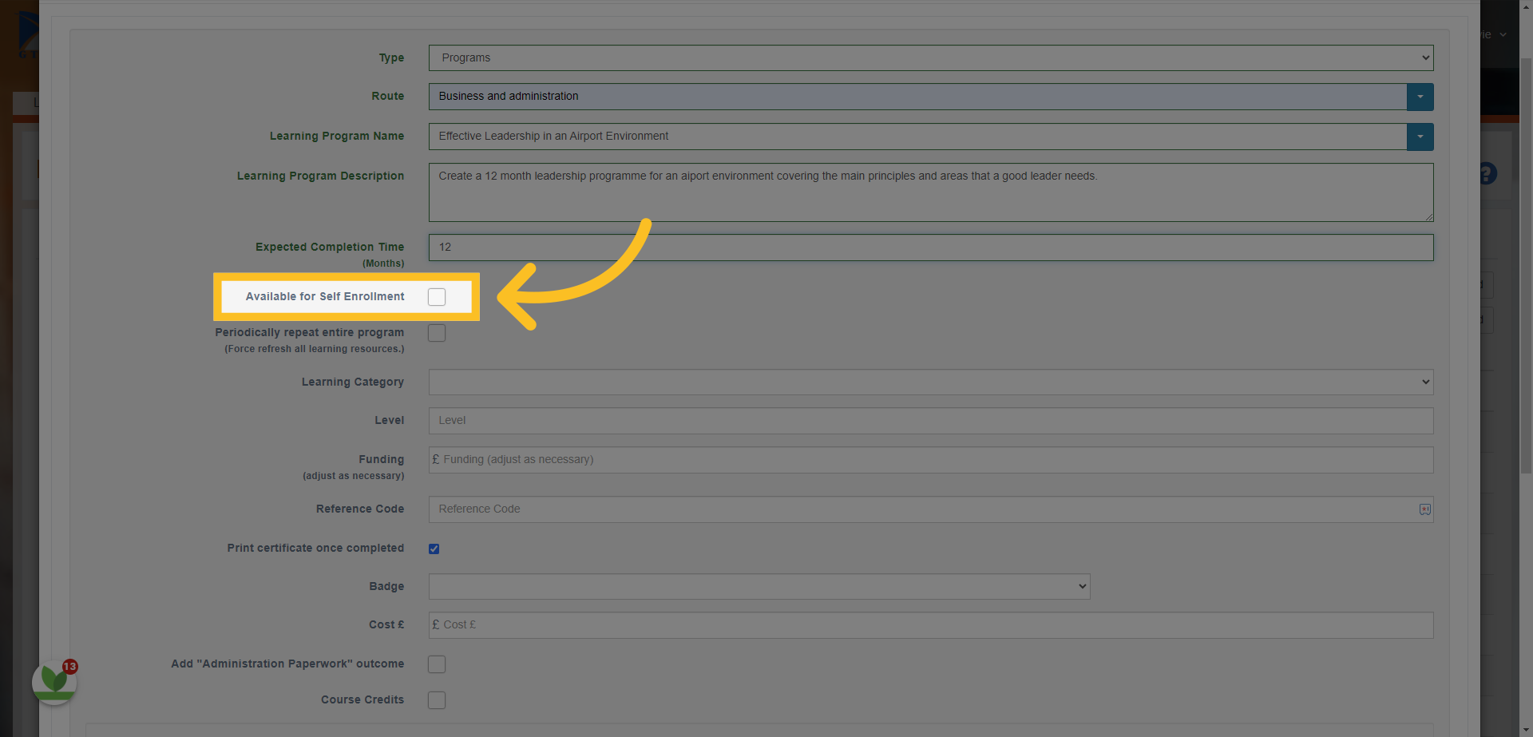Focus the Funding amount field
Viewport: 1533px width, 737px height.
point(931,460)
